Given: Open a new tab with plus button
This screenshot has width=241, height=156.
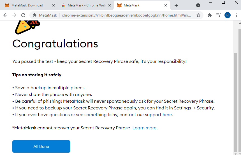Looking at the screenshot, I should coord(176,5).
